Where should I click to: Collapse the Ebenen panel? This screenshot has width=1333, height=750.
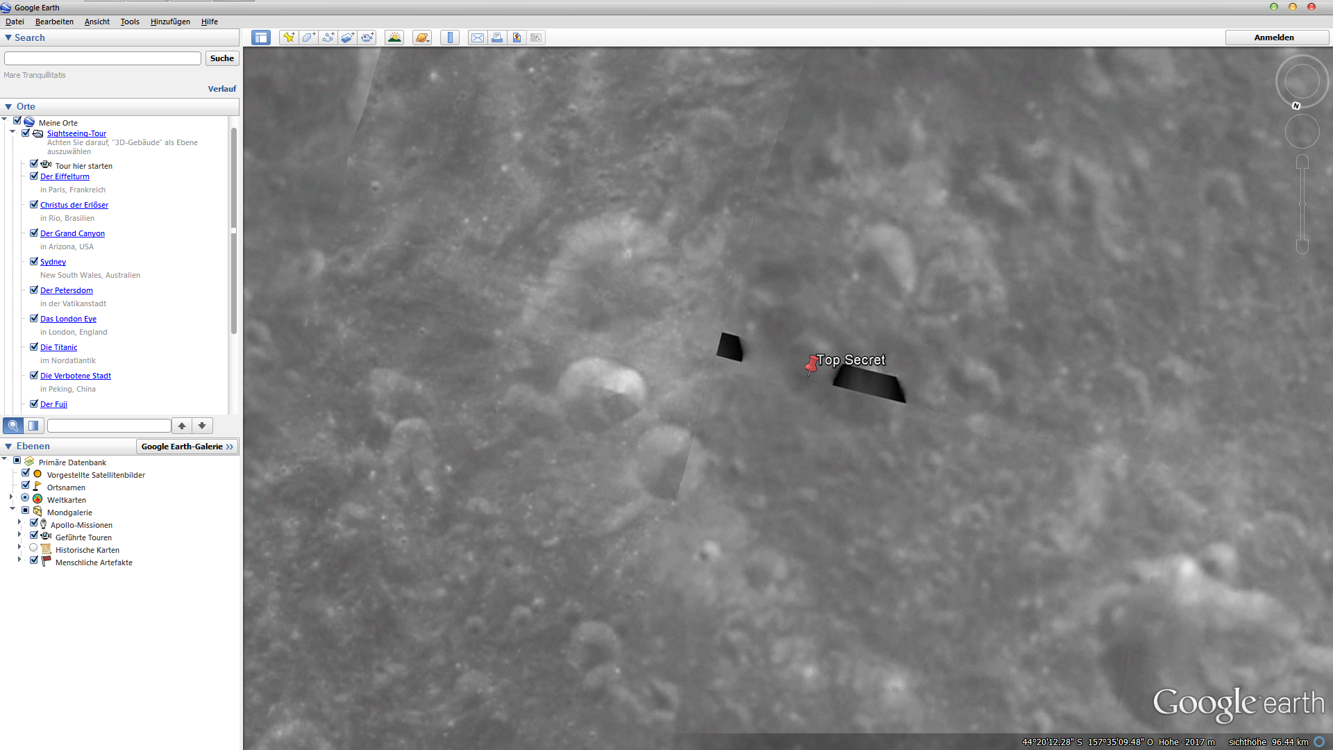click(x=7, y=447)
